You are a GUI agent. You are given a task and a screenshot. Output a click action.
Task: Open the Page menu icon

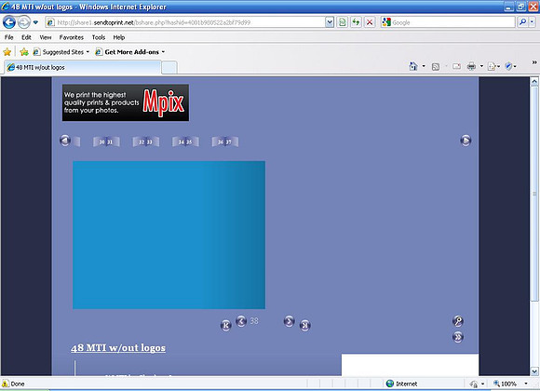[x=493, y=66]
